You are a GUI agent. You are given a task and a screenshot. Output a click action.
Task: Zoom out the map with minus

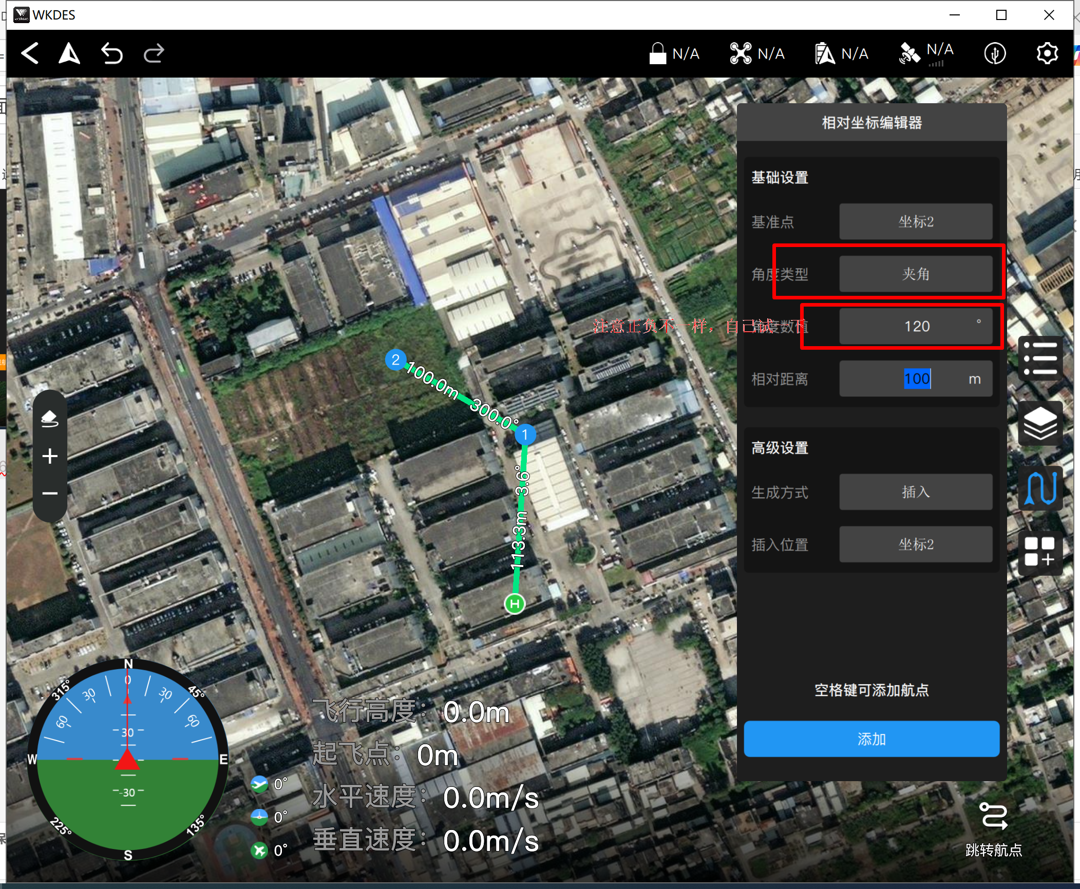point(50,494)
